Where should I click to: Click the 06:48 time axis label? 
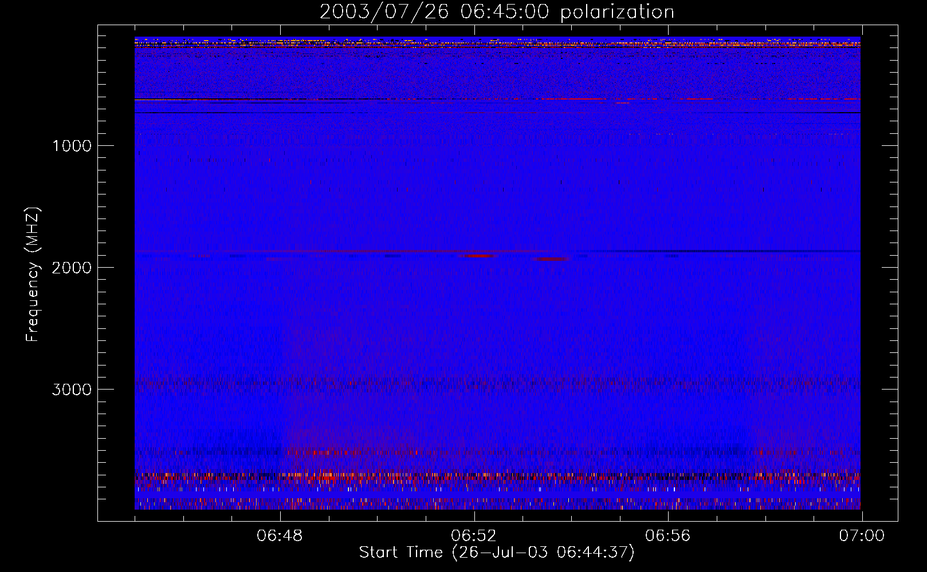point(280,536)
